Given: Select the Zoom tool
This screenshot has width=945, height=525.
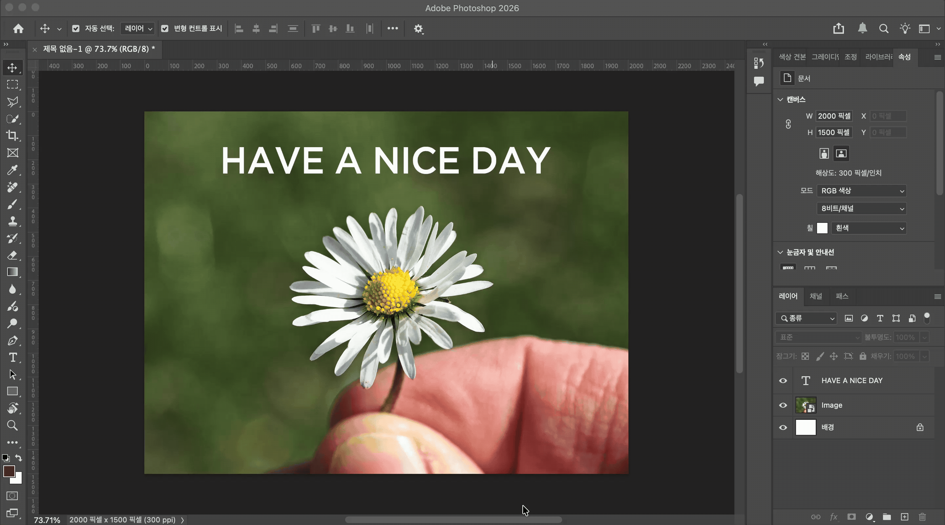Looking at the screenshot, I should click(12, 425).
